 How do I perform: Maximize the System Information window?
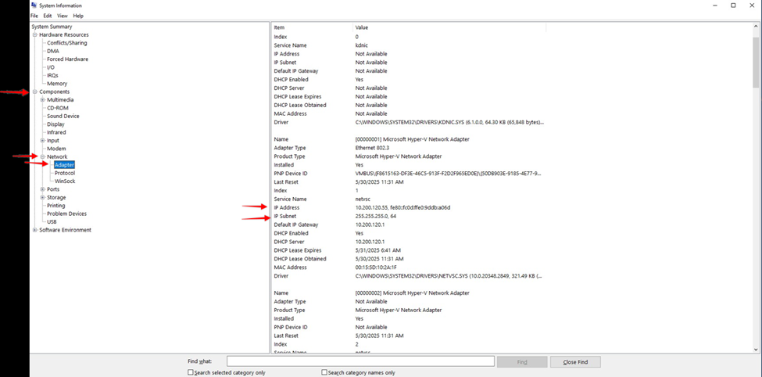coord(733,5)
